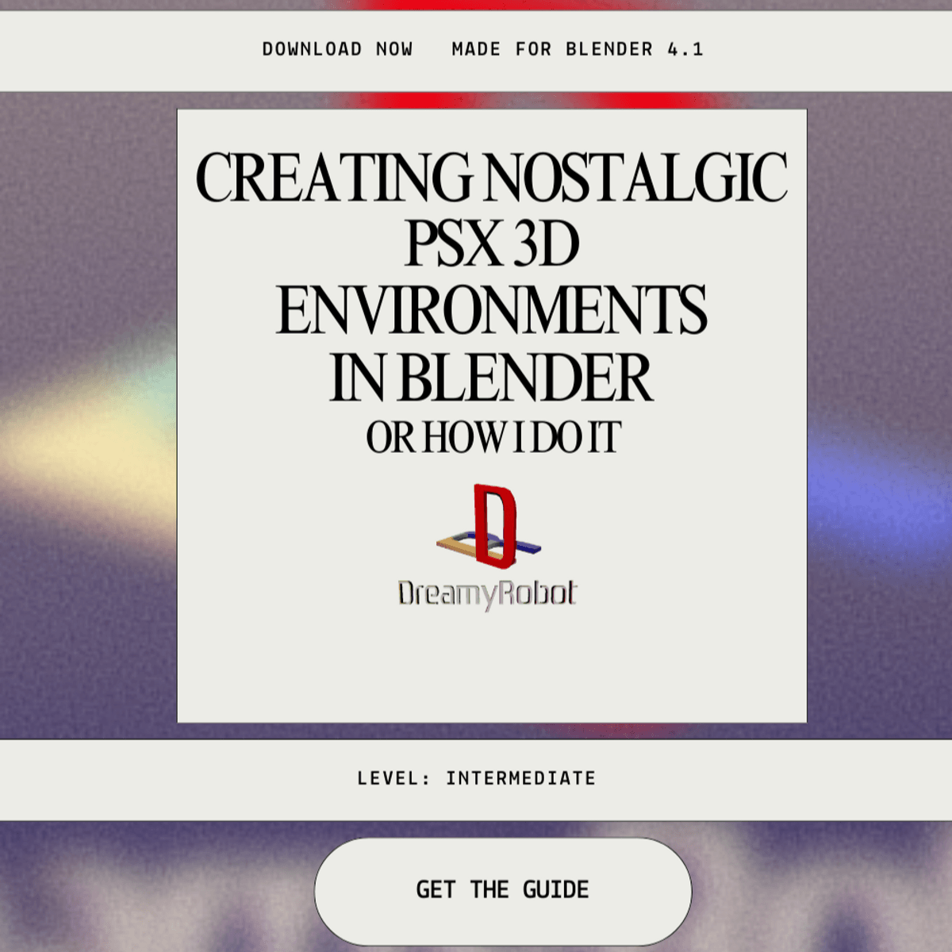
Task: Click the word GUIDE in the pill button
Action: (x=555, y=890)
